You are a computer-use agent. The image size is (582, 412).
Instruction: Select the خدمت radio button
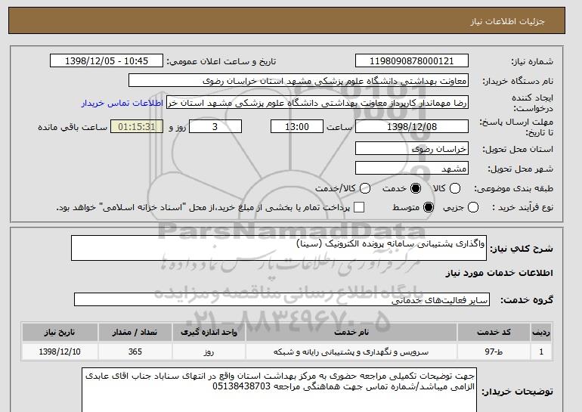coord(416,188)
